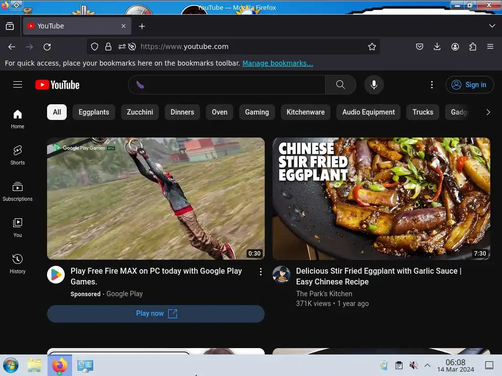Filter by Kitchenware chip
Screen dimensions: 502x376
305,112
